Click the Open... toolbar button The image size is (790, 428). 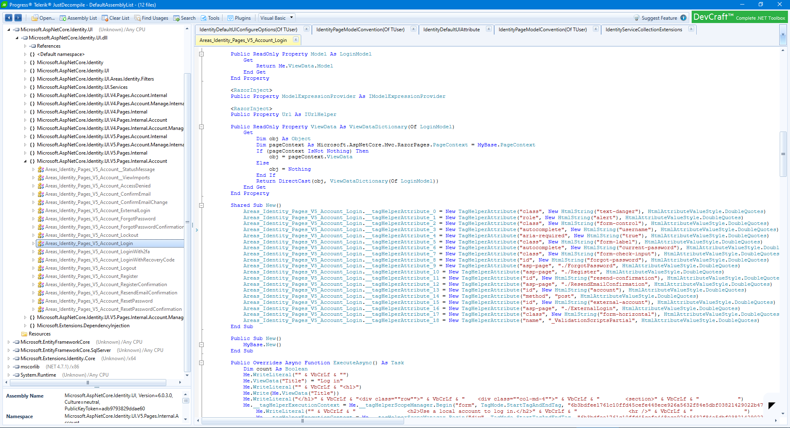[43, 18]
